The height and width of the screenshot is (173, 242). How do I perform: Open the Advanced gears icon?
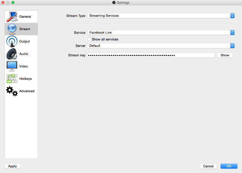tap(12, 91)
